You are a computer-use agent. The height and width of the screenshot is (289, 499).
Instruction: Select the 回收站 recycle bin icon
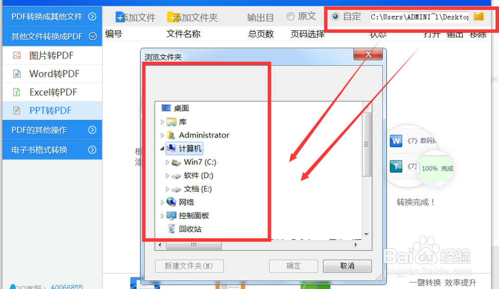pos(171,229)
